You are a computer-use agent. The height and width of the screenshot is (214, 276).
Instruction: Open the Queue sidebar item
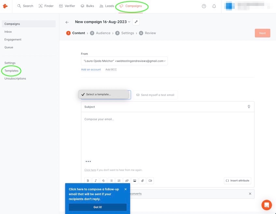click(x=9, y=47)
